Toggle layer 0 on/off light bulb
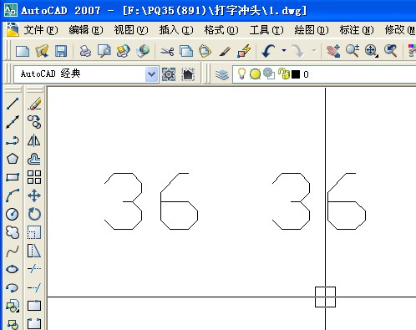The height and width of the screenshot is (330, 416). click(241, 74)
